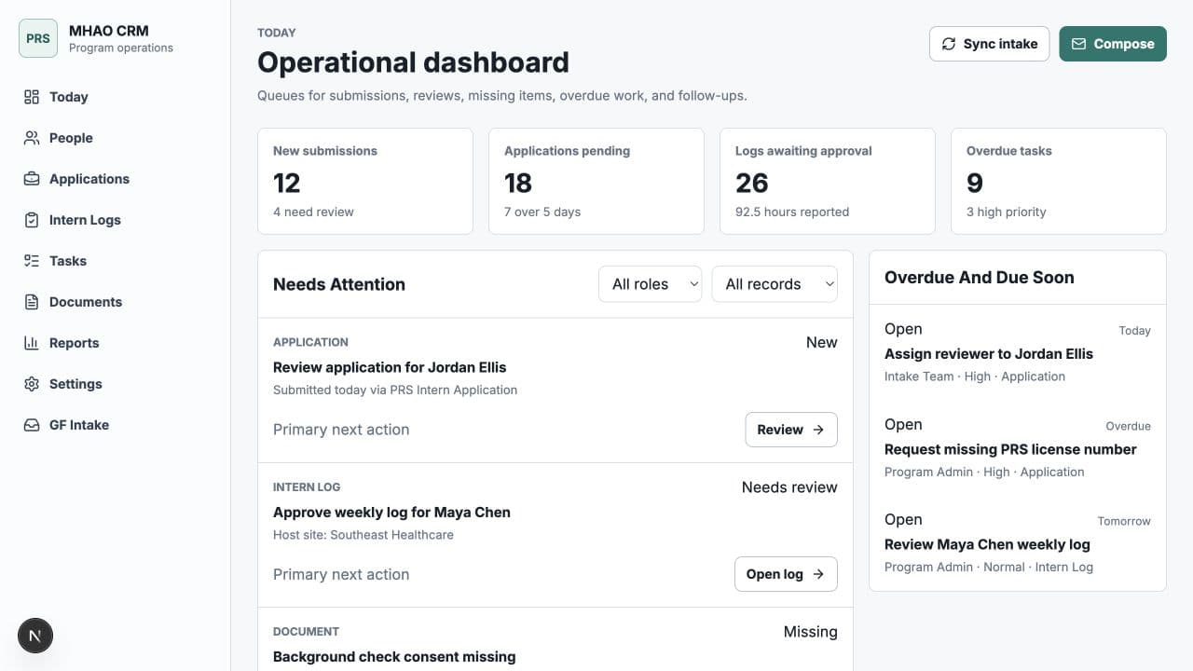Click "7 over 5 days" text

(542, 212)
